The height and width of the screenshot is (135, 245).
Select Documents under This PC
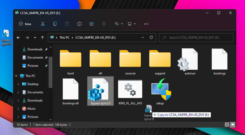pyautogui.click(x=33, y=92)
